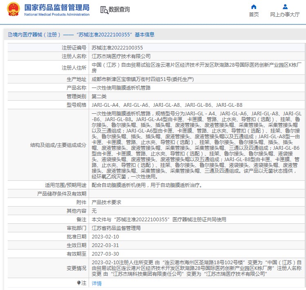Select the 第二类 category value
This screenshot has width=306, height=290.
click(99, 97)
